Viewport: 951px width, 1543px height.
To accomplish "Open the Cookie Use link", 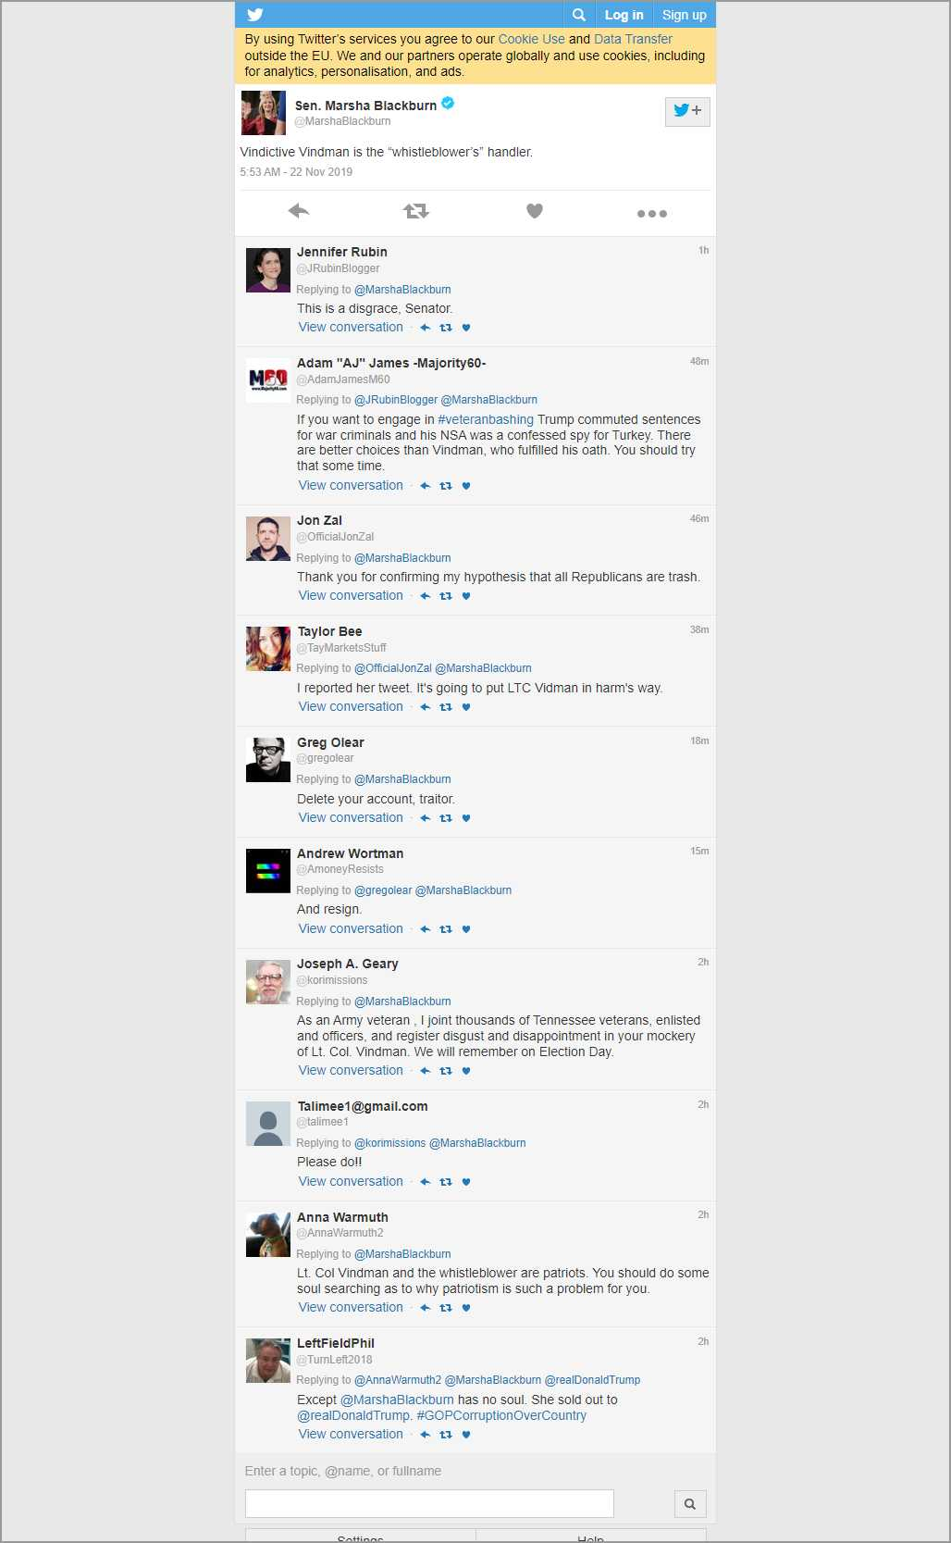I will tap(531, 39).
